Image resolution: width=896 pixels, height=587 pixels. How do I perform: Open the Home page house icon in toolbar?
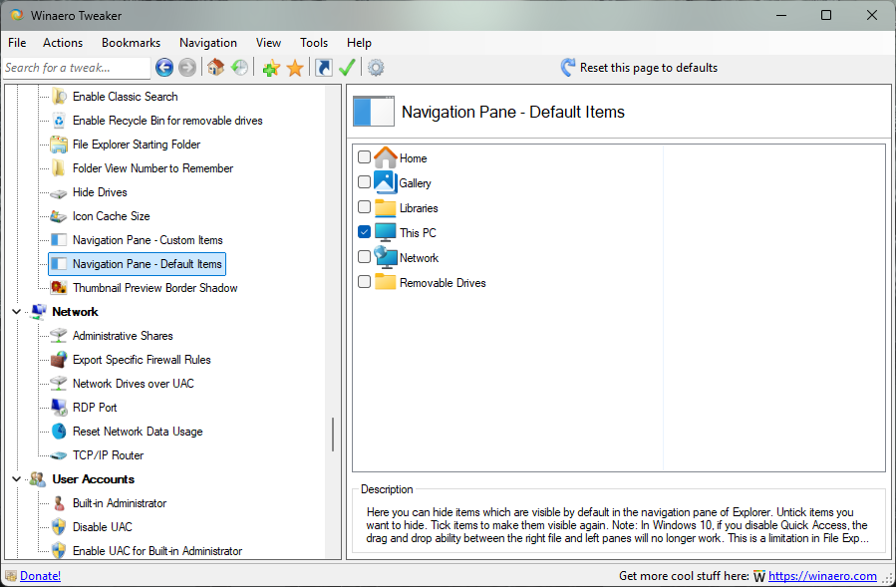215,68
